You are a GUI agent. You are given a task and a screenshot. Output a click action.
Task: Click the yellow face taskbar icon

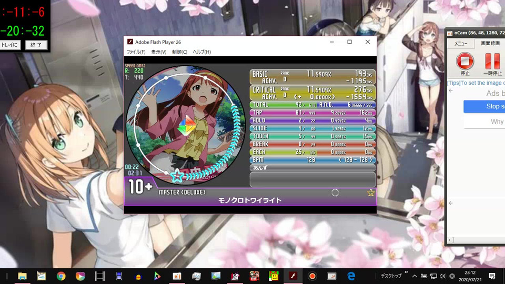[274, 276]
